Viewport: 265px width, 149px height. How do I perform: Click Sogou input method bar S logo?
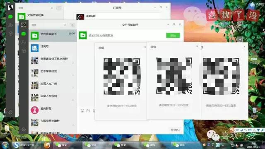click(232, 130)
